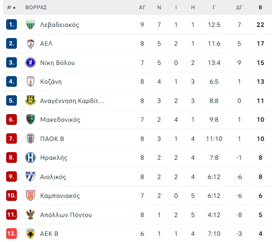The image size is (272, 242).
Task: Click the Λεβαδειακός team crest
Action: [30, 25]
